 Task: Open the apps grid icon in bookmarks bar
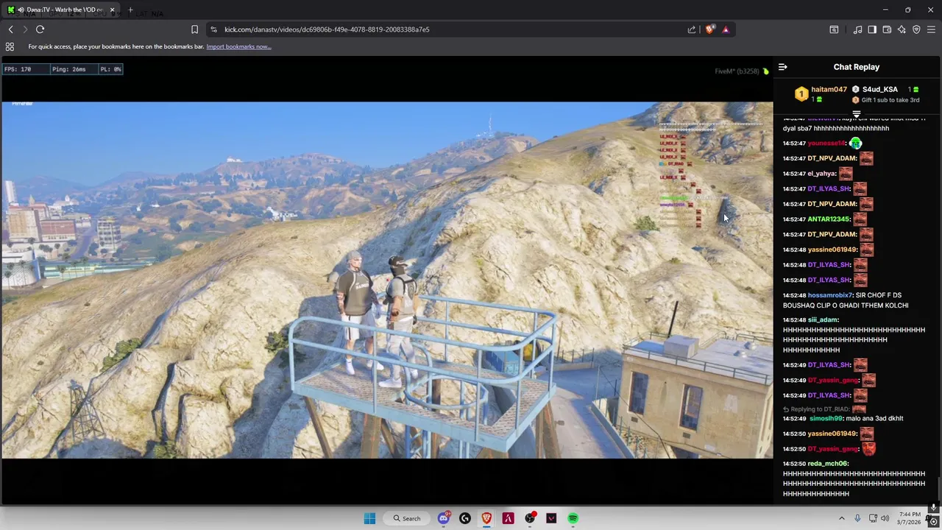pos(10,46)
